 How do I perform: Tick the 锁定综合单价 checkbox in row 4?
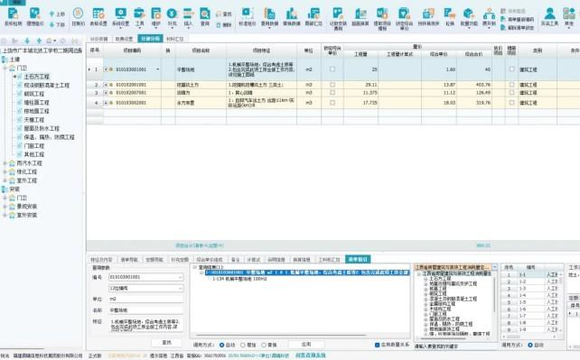tap(332, 103)
